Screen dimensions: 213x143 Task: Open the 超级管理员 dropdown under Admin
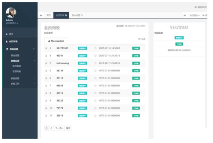click(12, 23)
